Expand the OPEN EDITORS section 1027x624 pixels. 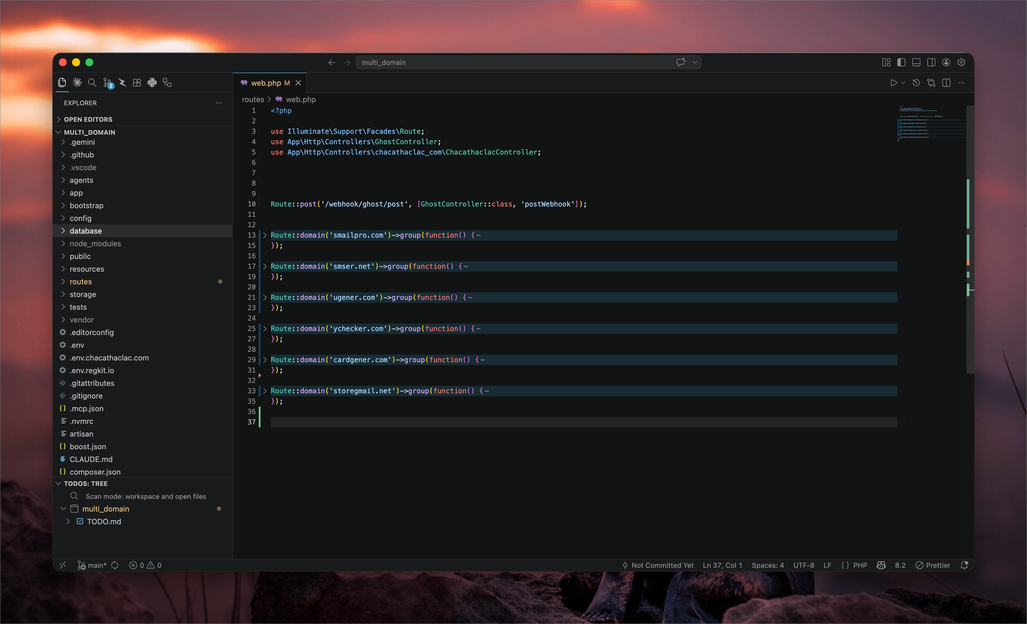(x=88, y=119)
